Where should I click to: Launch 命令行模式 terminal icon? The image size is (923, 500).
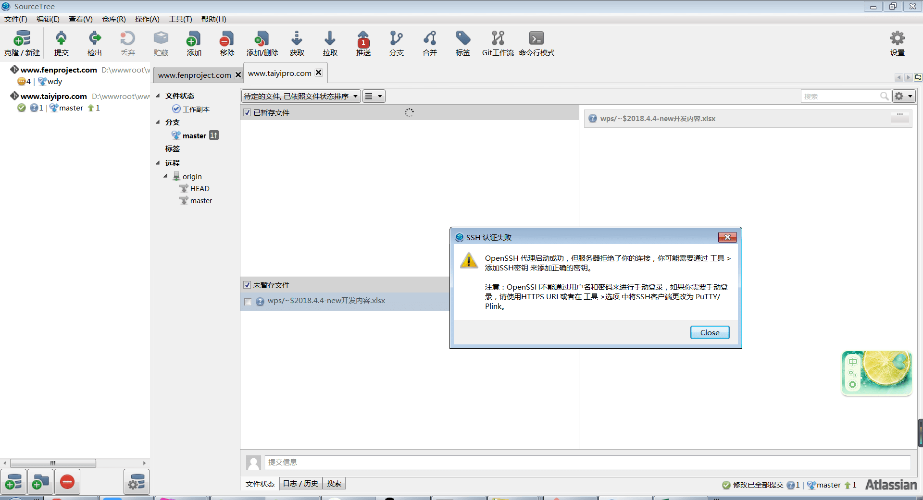536,43
